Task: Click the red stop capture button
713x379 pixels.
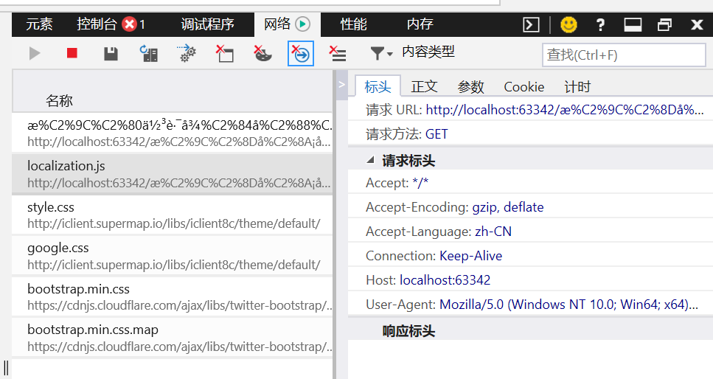Action: pyautogui.click(x=72, y=53)
